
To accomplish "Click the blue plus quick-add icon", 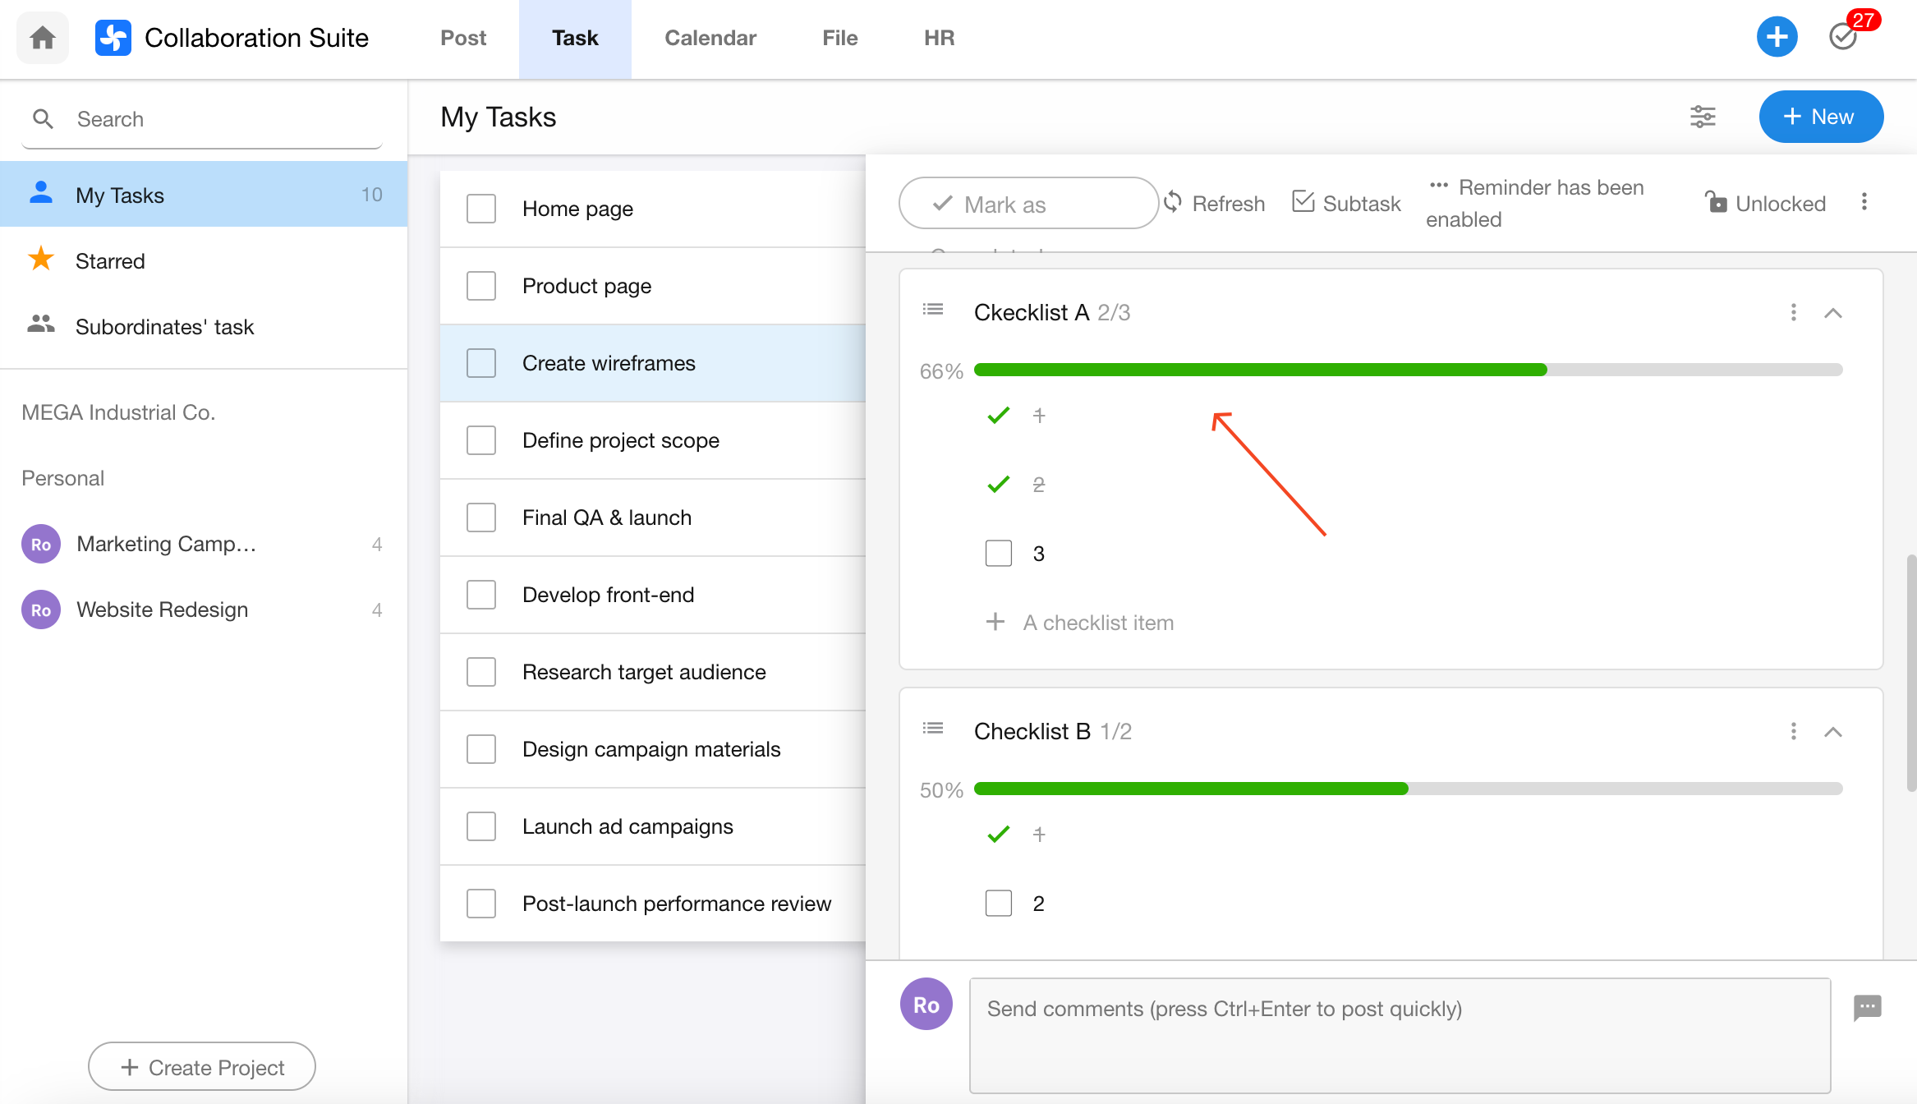I will [1777, 38].
